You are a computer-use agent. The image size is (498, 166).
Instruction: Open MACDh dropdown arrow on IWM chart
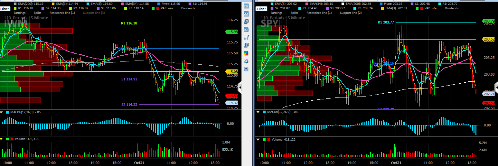pyautogui.click(x=1, y=112)
